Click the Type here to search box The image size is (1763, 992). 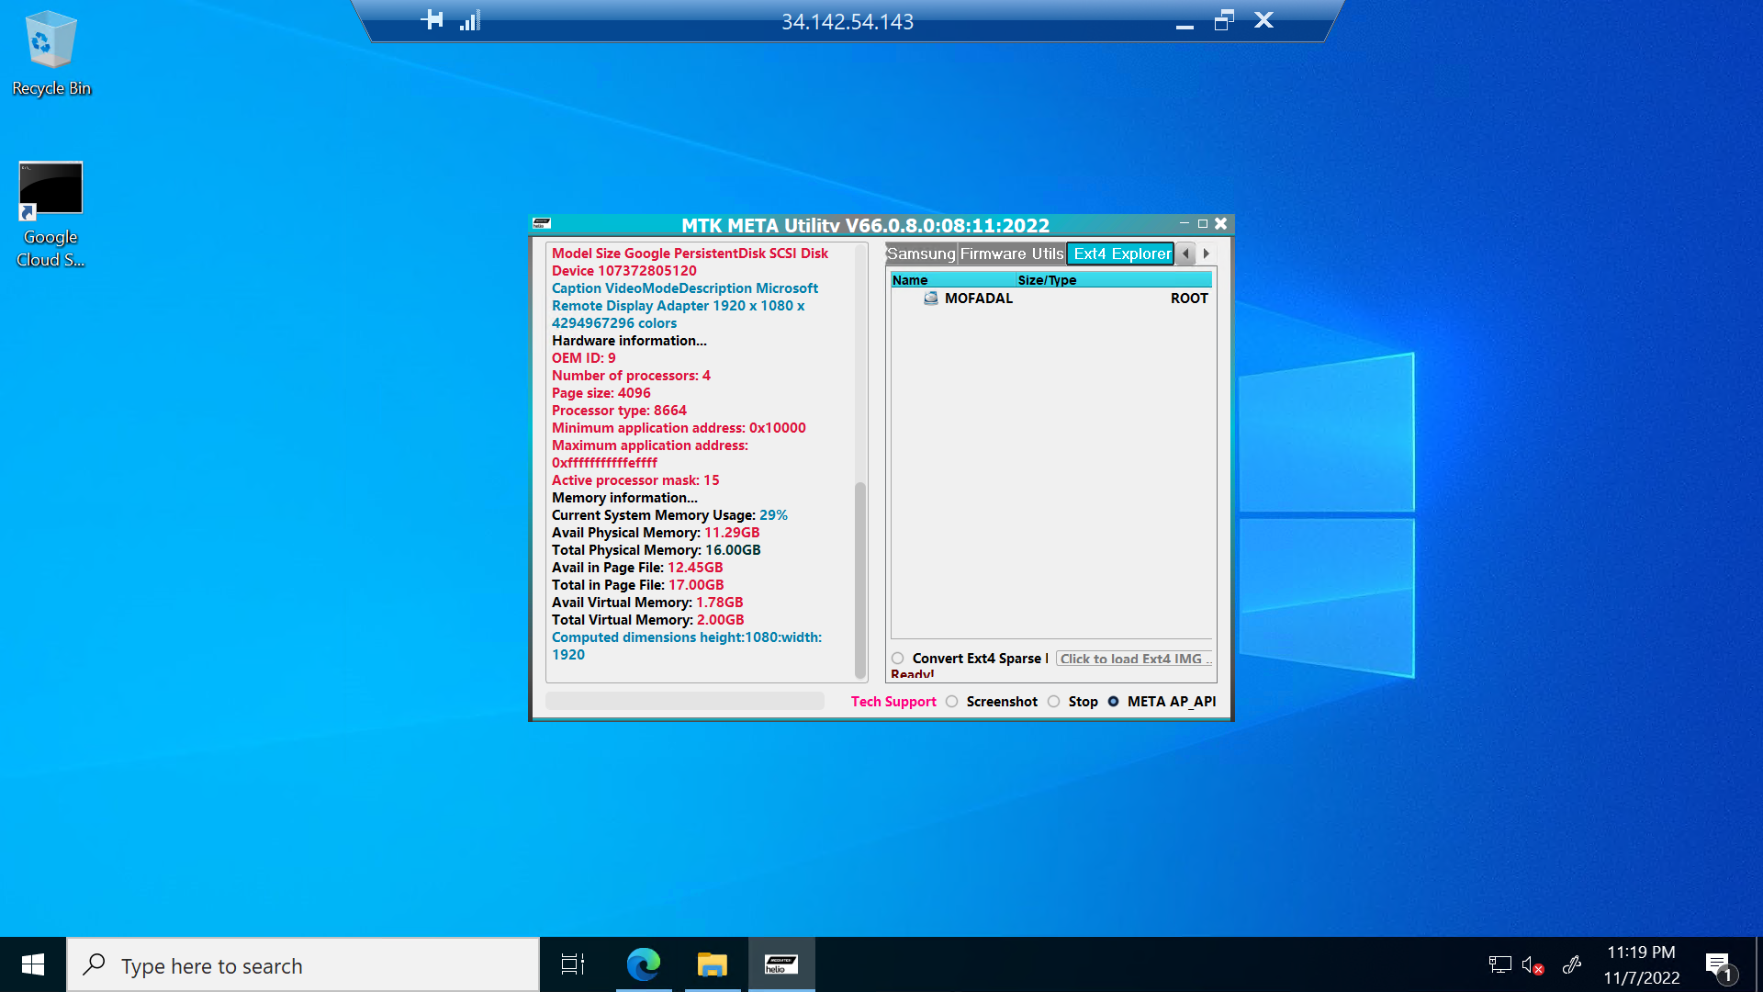tap(303, 964)
